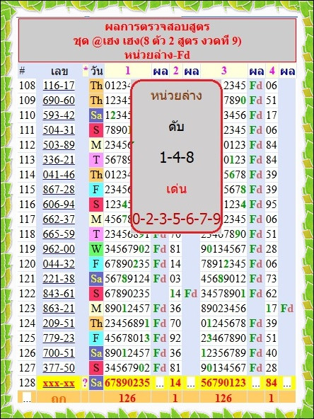Click the 377-50 number link

pos(59,368)
